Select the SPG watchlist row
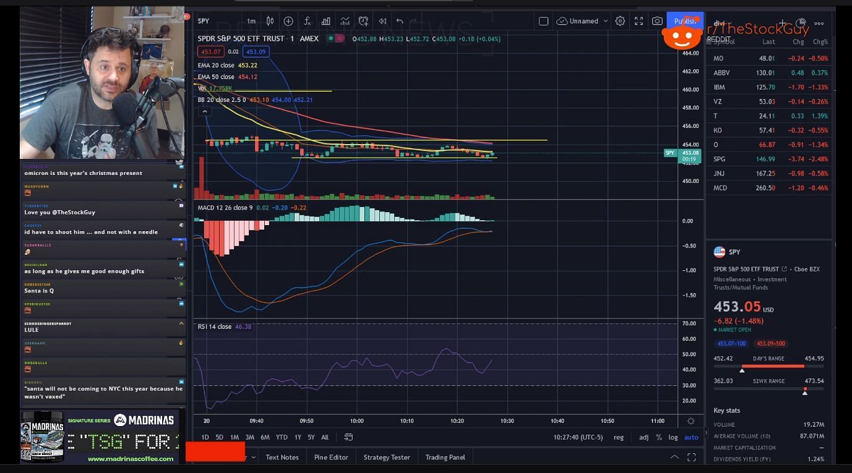Image resolution: width=852 pixels, height=473 pixels. coord(768,159)
